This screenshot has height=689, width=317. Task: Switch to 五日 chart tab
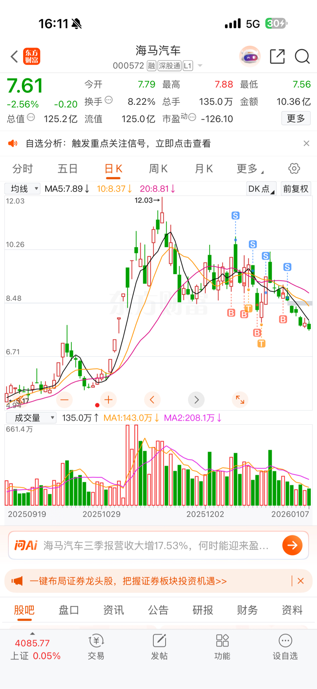[x=68, y=169]
